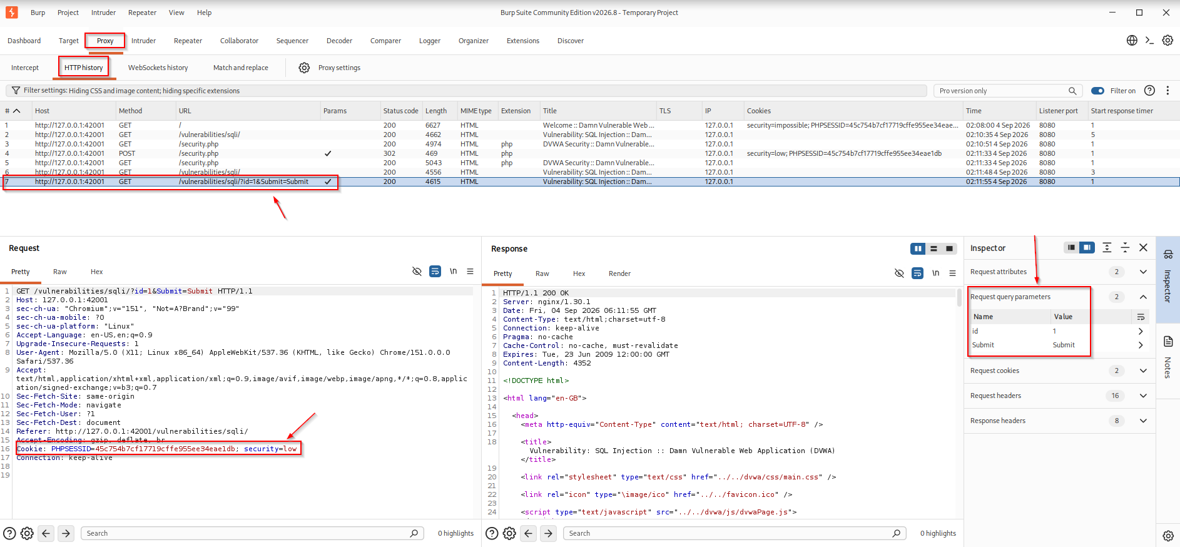This screenshot has height=547, width=1180.
Task: Select history row with POST /security.php
Action: tap(590, 153)
